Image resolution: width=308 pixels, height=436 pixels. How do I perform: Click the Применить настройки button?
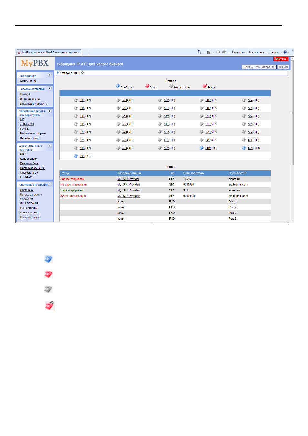(259, 67)
